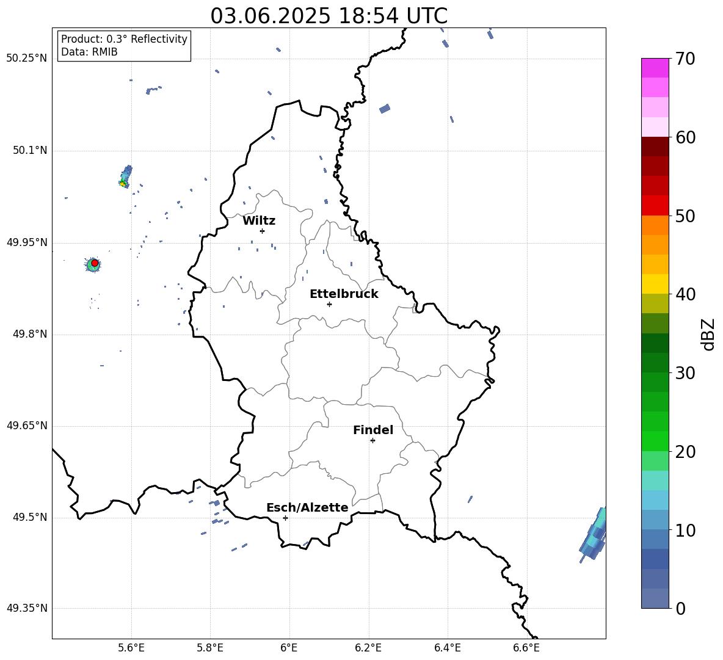Image resolution: width=723 pixels, height=660 pixels.
Task: Click the colorbar label 10
Action: point(685,530)
